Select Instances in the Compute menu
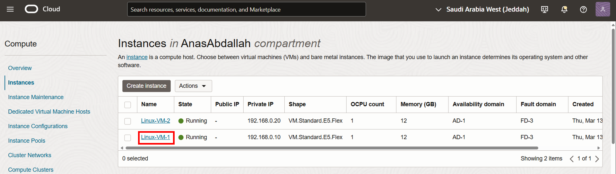 pos(21,83)
